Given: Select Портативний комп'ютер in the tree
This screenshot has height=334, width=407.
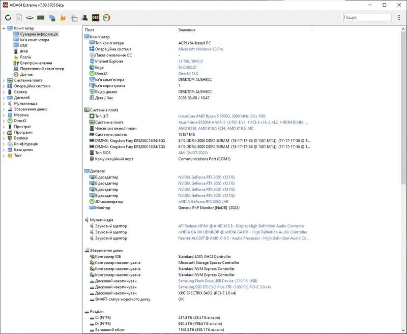Looking at the screenshot, I should click(x=42, y=69).
